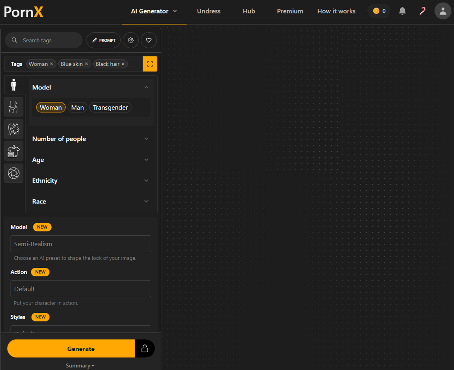Select the face and hair sidebar icon
This screenshot has width=454, height=370.
tap(14, 129)
